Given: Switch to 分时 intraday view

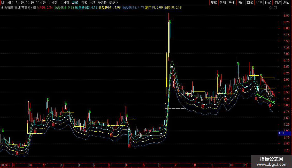Looking at the screenshot, I should coord(10,2).
